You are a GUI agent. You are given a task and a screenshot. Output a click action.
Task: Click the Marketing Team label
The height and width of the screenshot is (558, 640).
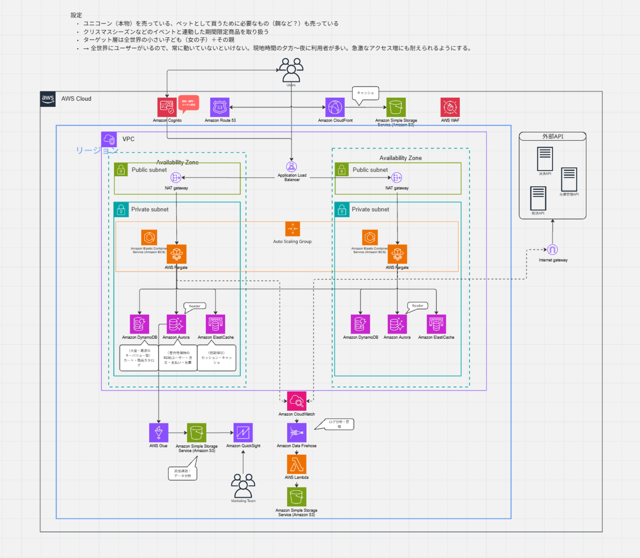[243, 501]
